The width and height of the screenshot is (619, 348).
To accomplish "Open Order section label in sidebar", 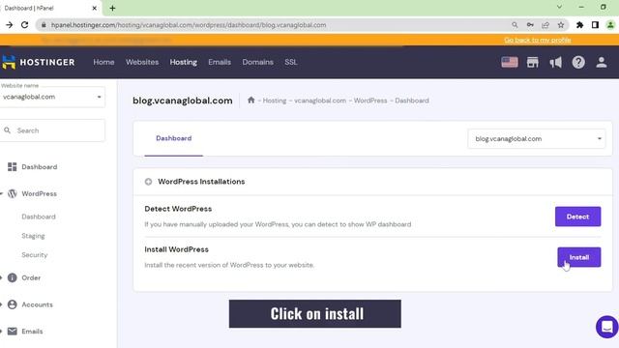I will [31, 277].
